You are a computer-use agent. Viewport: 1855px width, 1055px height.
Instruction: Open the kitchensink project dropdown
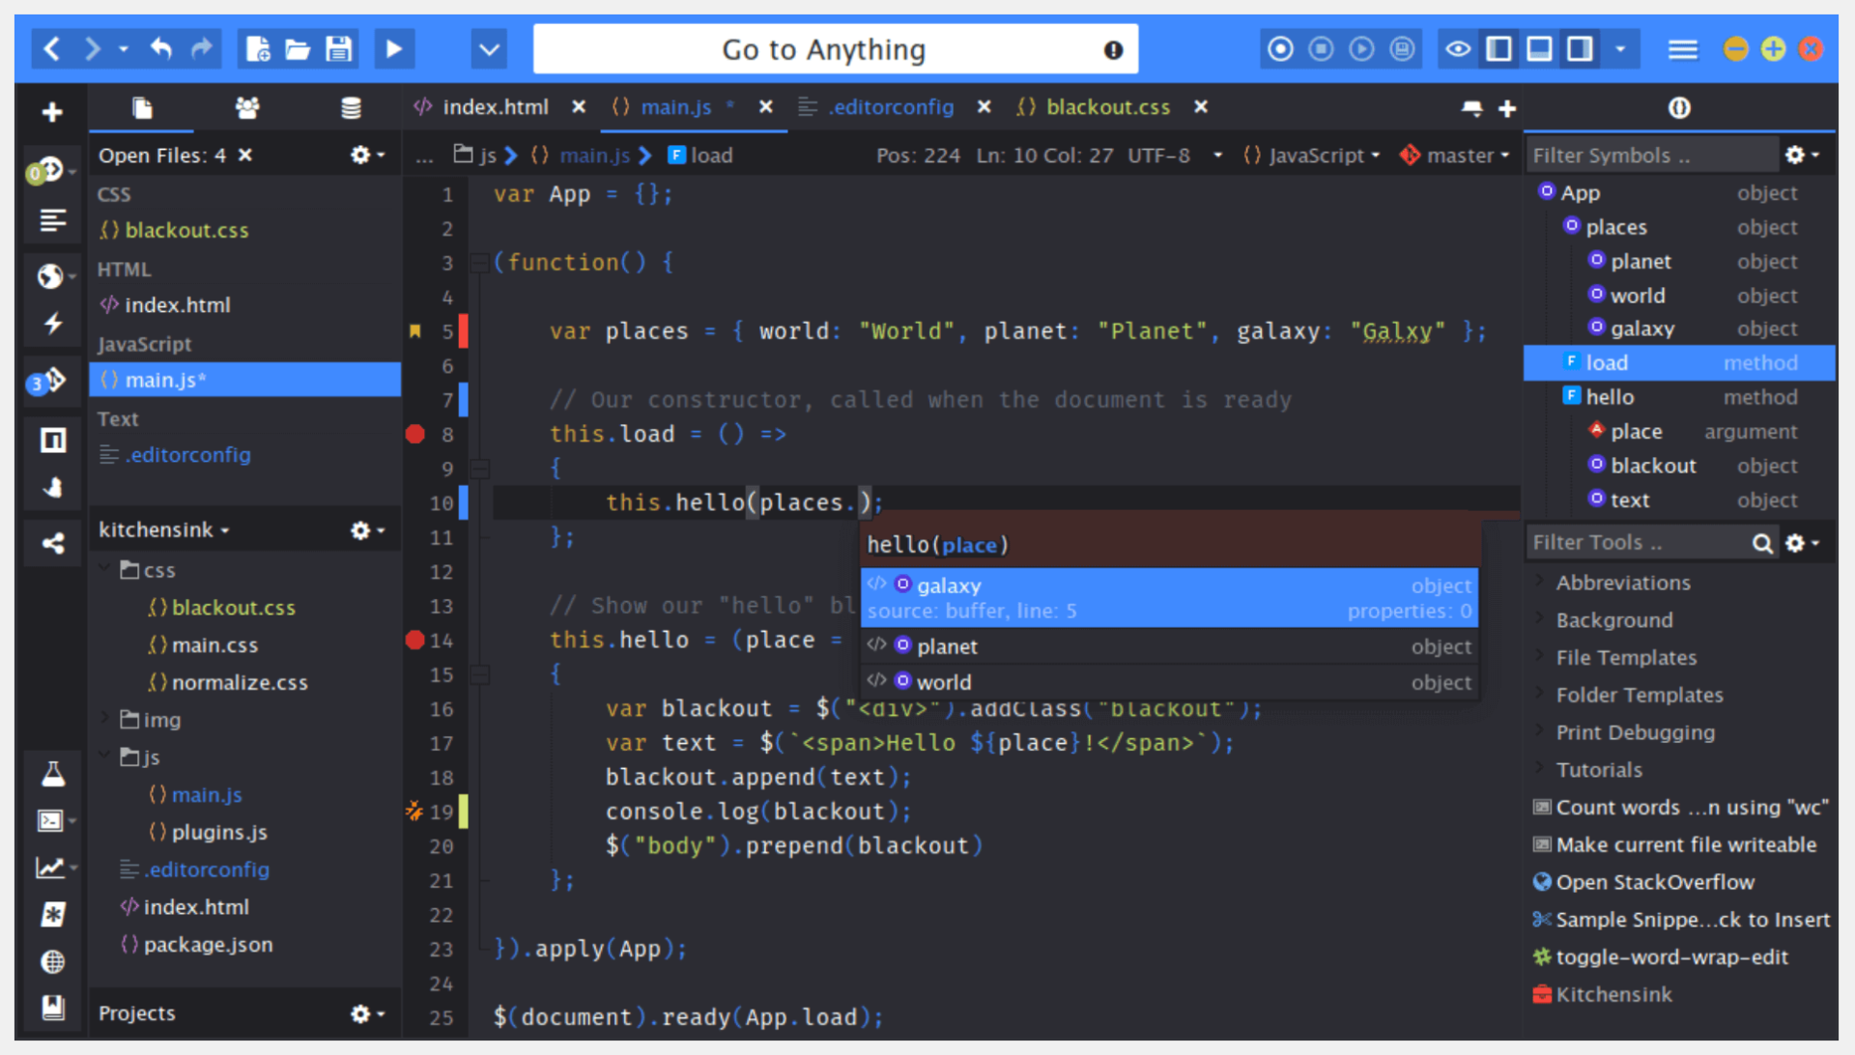pos(164,530)
